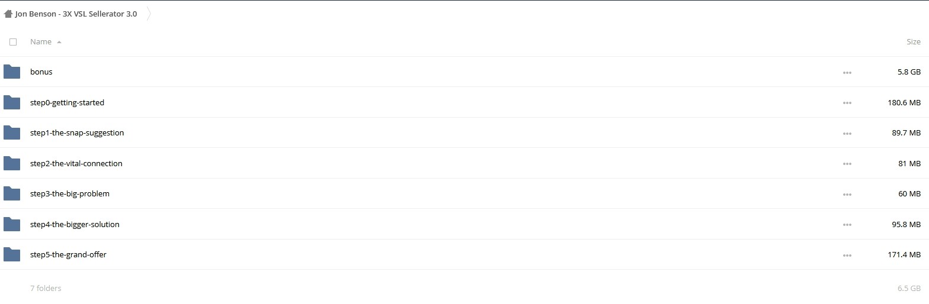Open the bonus folder icon
The width and height of the screenshot is (929, 304).
(12, 72)
